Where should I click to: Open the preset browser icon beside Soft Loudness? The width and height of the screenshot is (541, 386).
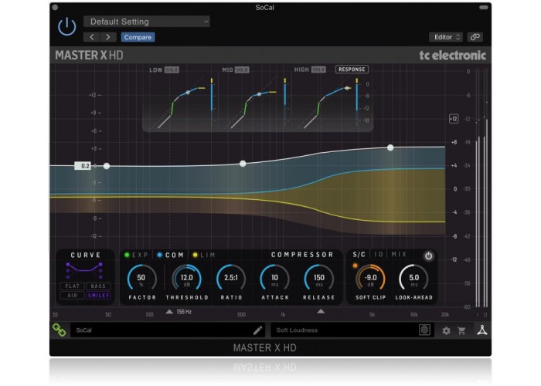coord(424,330)
